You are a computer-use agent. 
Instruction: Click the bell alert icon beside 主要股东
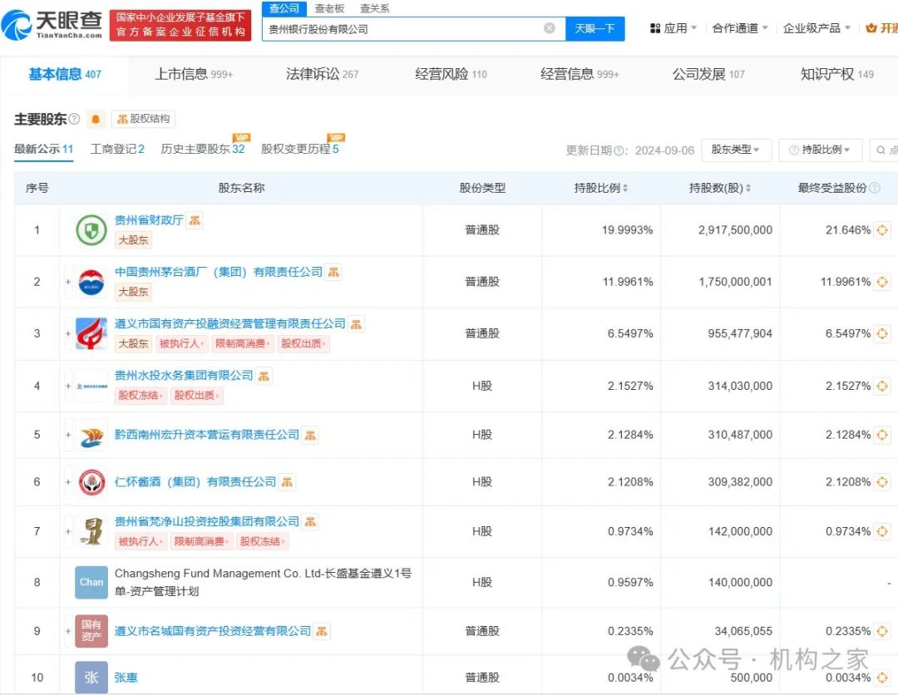(96, 119)
